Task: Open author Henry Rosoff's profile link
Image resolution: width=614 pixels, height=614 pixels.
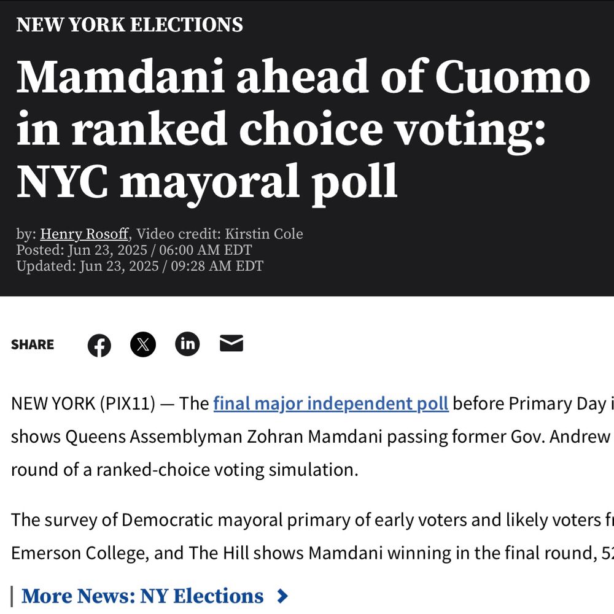Action: click(x=84, y=234)
